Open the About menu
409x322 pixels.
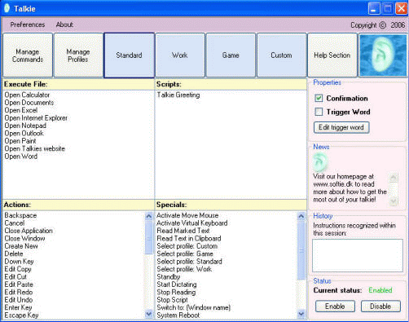click(64, 24)
